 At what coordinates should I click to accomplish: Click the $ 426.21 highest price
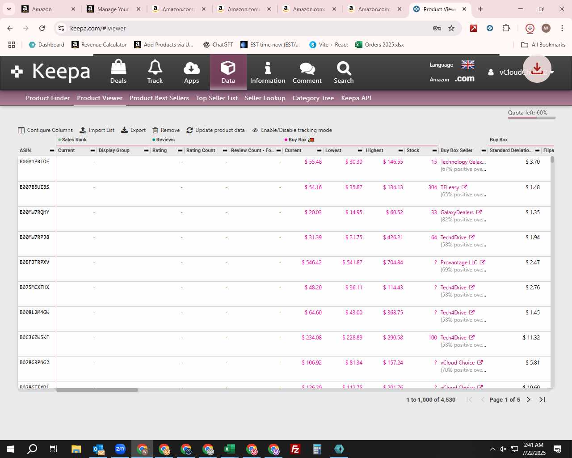[x=393, y=237]
